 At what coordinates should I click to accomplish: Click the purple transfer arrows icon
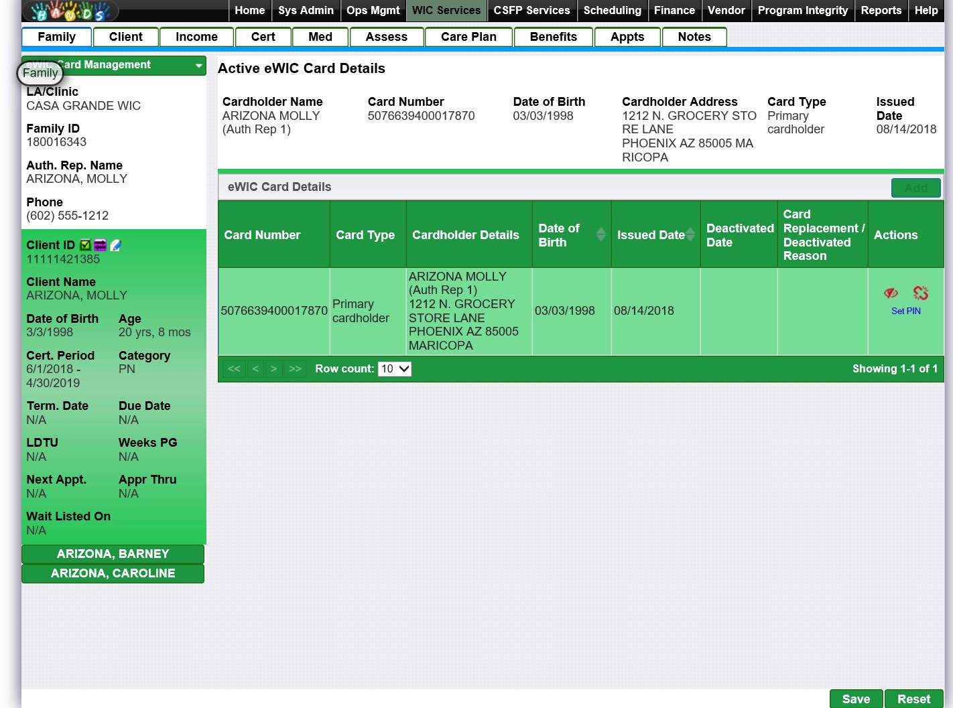(x=100, y=245)
